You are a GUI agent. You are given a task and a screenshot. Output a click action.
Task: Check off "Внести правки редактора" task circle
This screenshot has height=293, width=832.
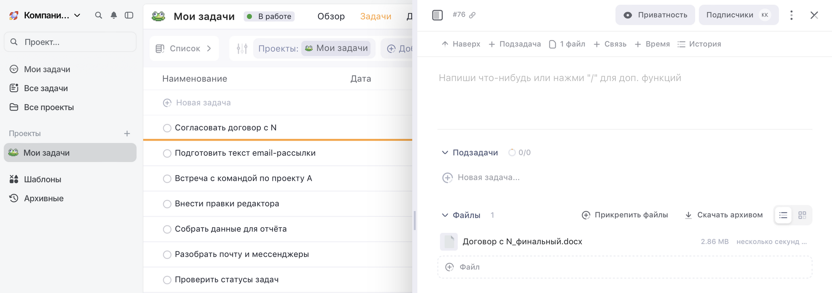(167, 204)
